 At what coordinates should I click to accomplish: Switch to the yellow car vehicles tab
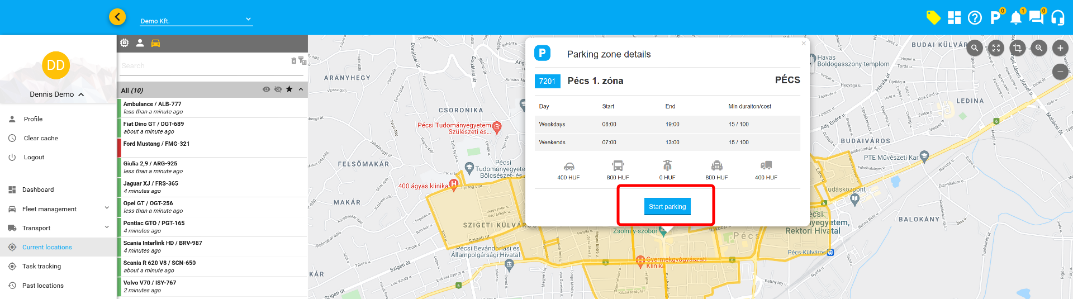point(155,43)
